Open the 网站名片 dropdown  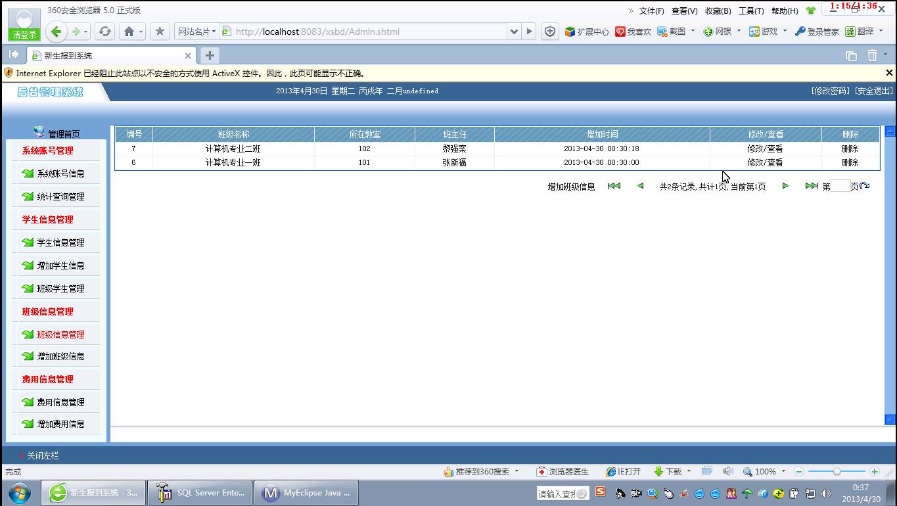196,32
